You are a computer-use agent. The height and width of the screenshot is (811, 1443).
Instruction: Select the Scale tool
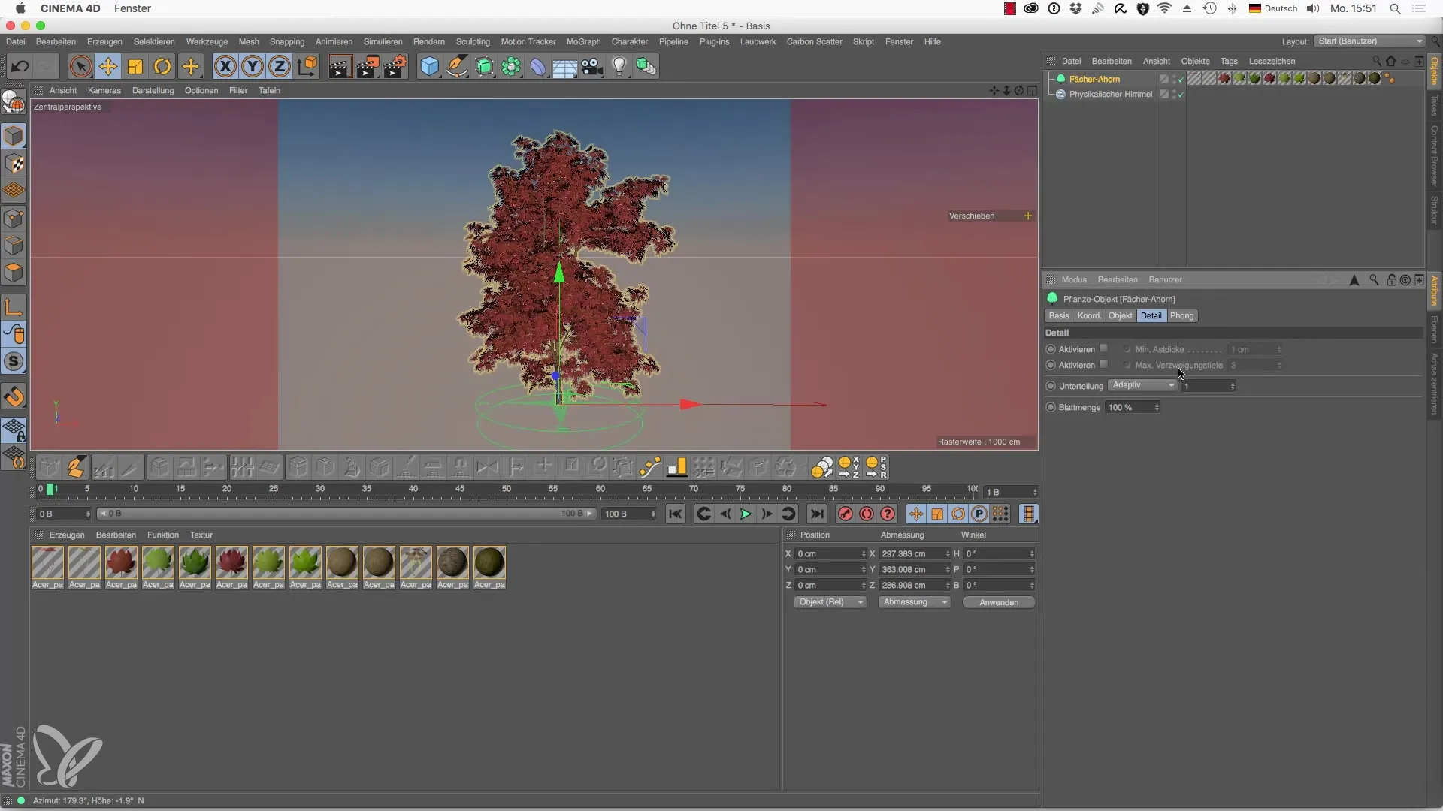135,67
